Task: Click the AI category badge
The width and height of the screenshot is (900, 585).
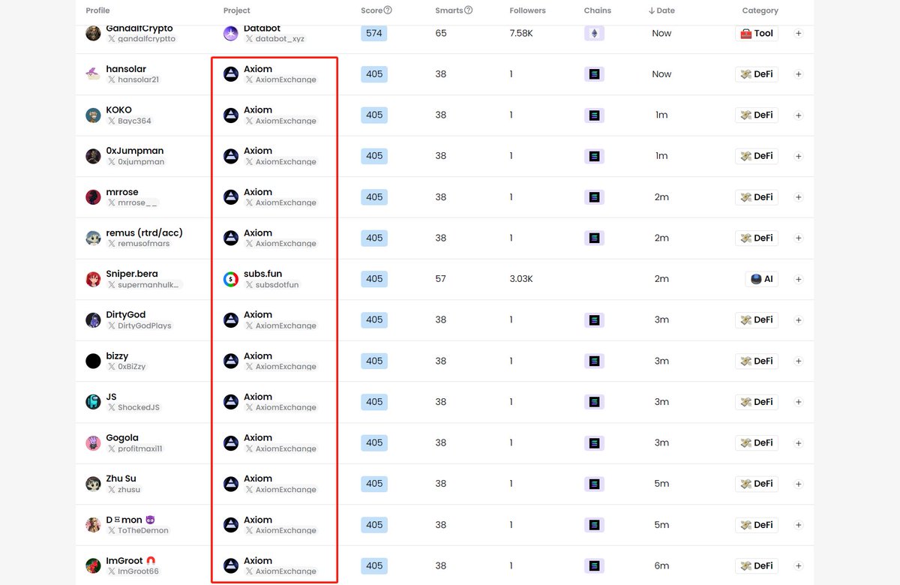Action: pyautogui.click(x=762, y=279)
